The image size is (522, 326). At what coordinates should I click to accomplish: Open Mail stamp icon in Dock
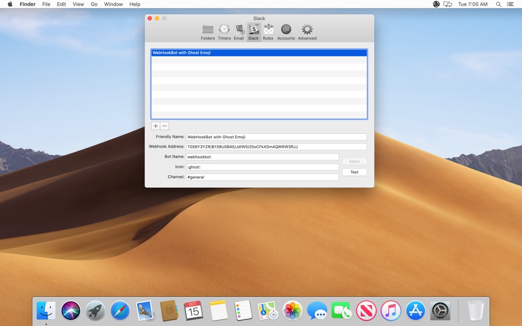[x=145, y=311]
